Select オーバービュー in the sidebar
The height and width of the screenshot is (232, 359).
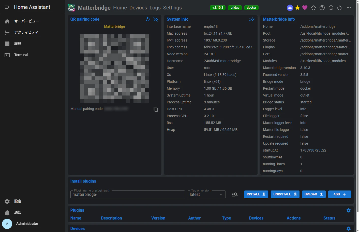coord(32,21)
